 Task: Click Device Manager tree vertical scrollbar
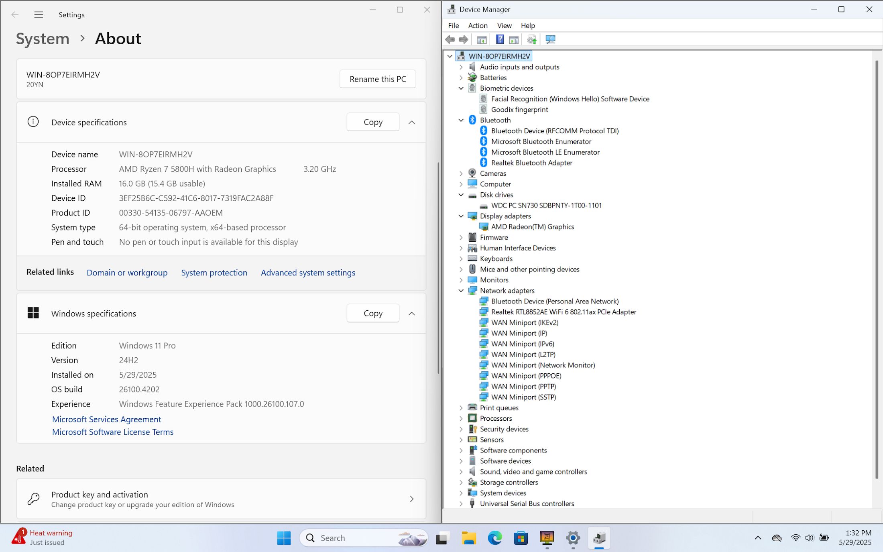pos(877,269)
